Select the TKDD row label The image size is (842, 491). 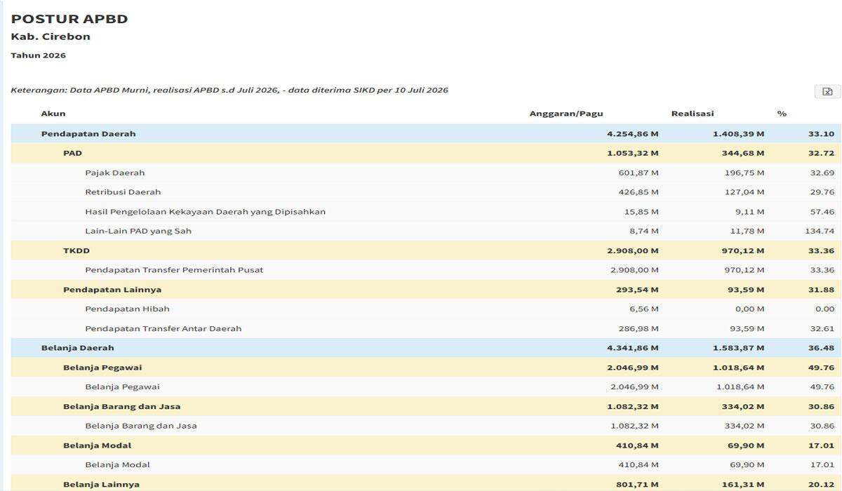pyautogui.click(x=76, y=250)
